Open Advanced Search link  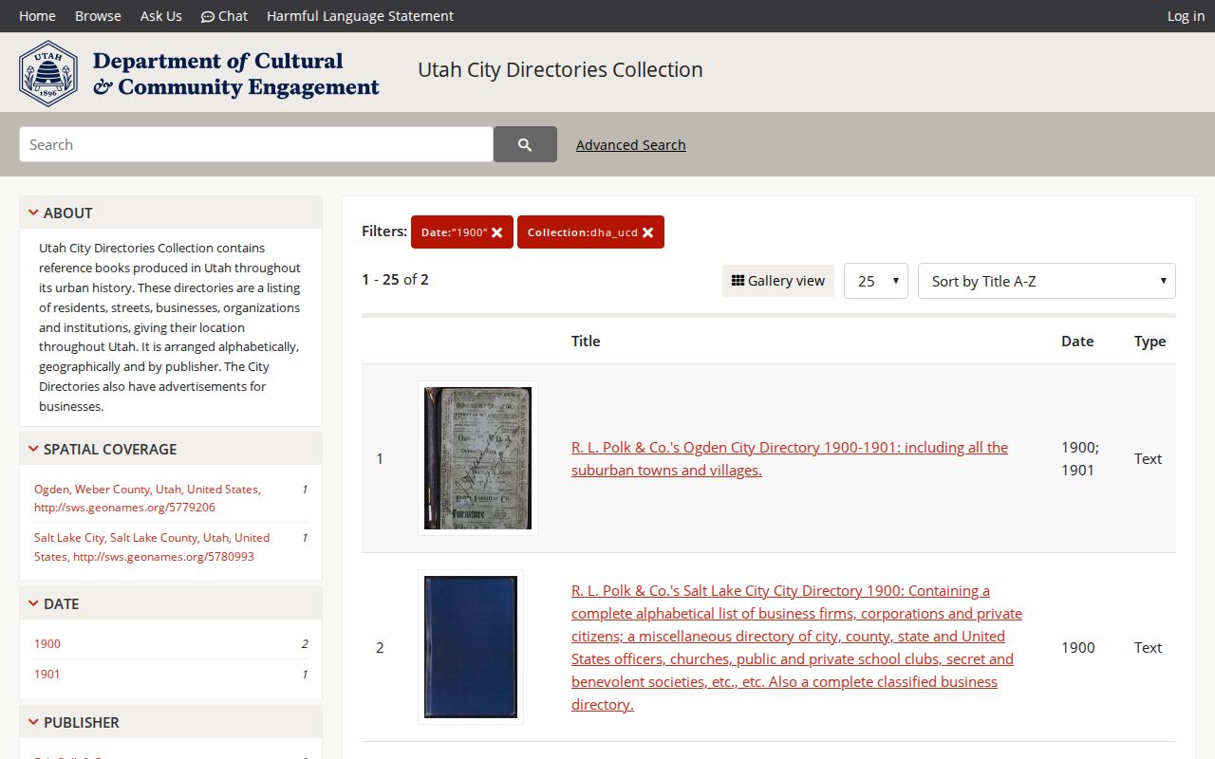[x=630, y=145]
